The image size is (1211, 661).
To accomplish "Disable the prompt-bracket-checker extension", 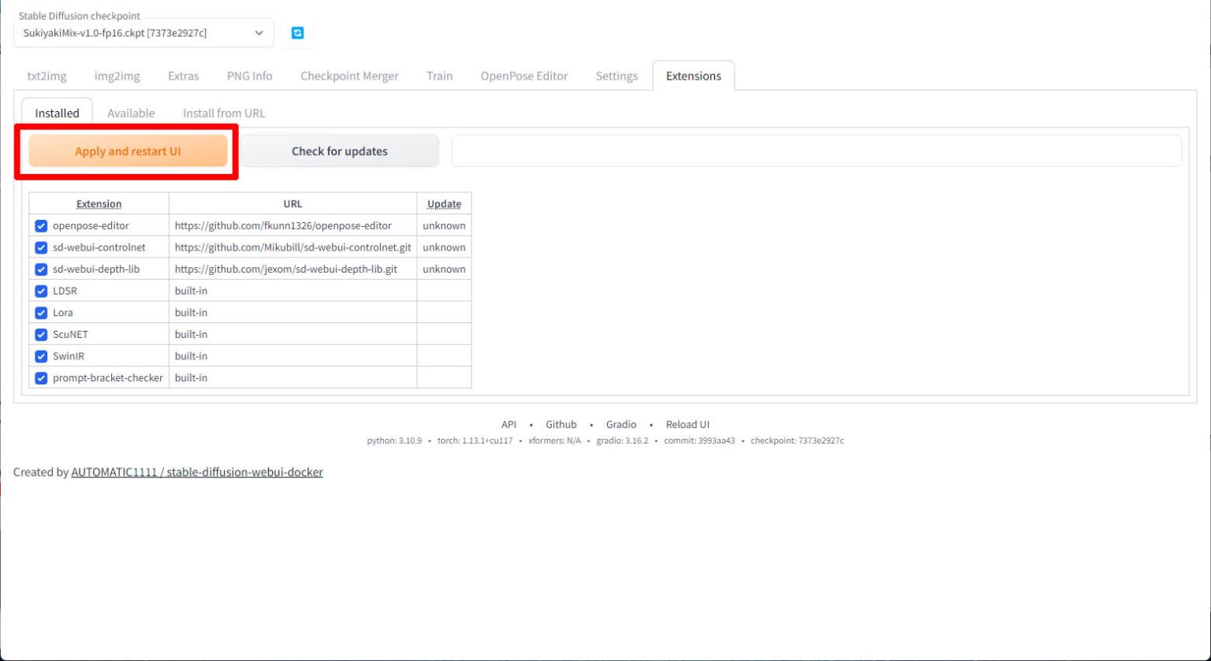I will click(42, 378).
